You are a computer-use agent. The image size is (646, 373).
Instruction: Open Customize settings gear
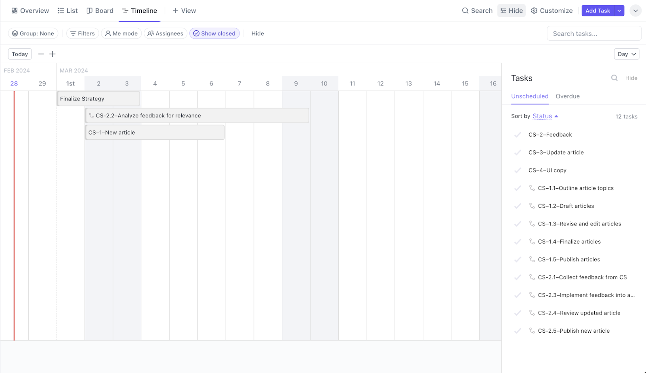[x=534, y=10]
